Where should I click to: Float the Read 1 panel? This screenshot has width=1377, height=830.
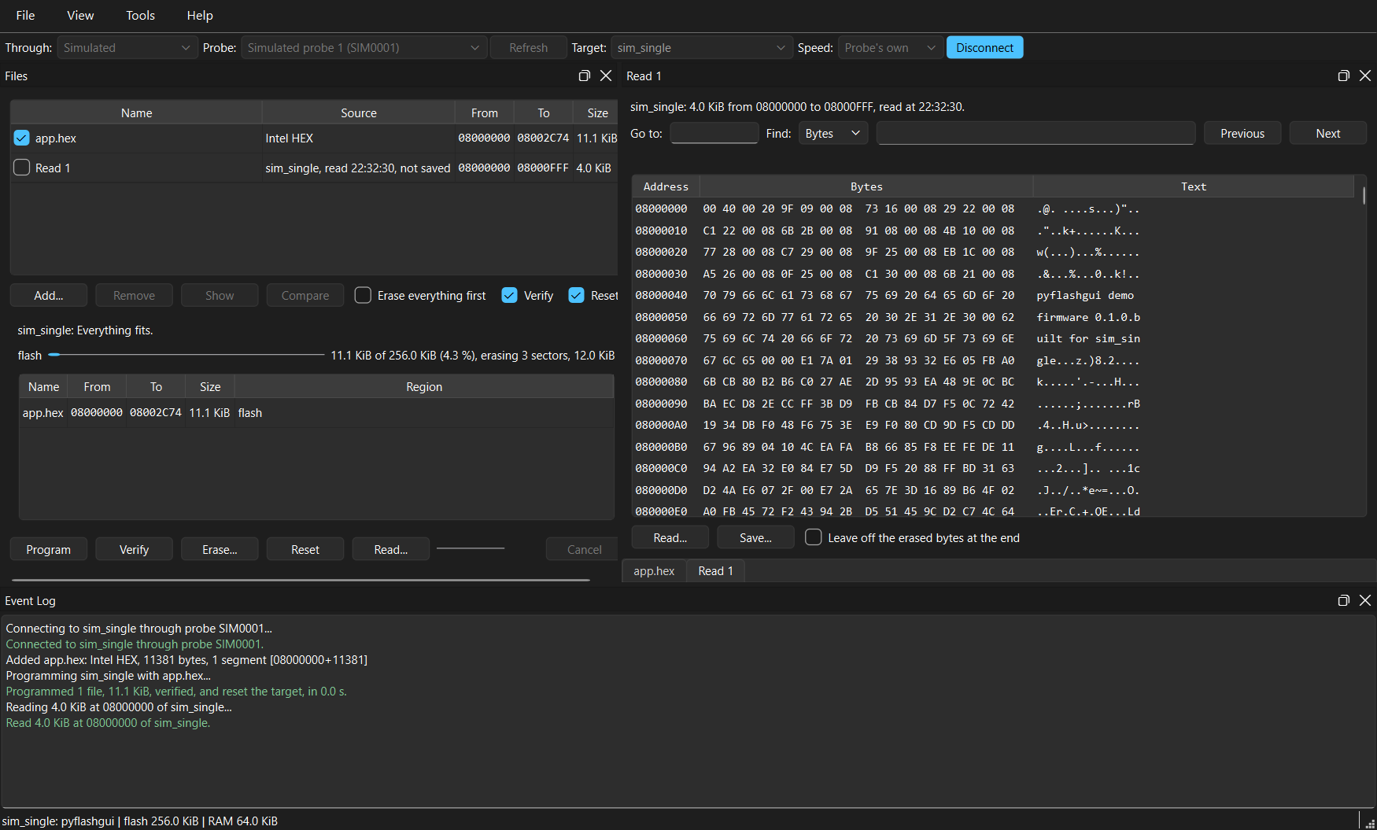coord(1343,76)
